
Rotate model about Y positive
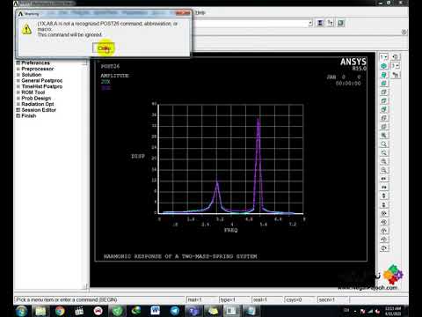(384, 240)
